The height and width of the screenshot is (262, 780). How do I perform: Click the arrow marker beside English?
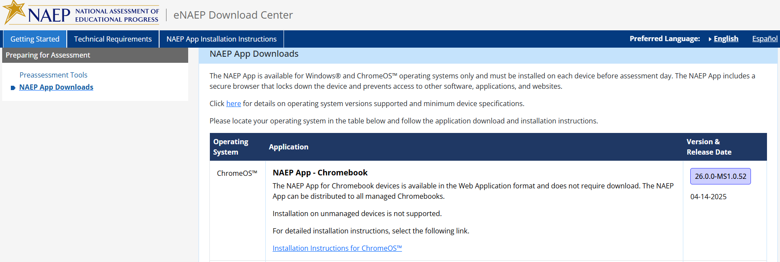710,39
